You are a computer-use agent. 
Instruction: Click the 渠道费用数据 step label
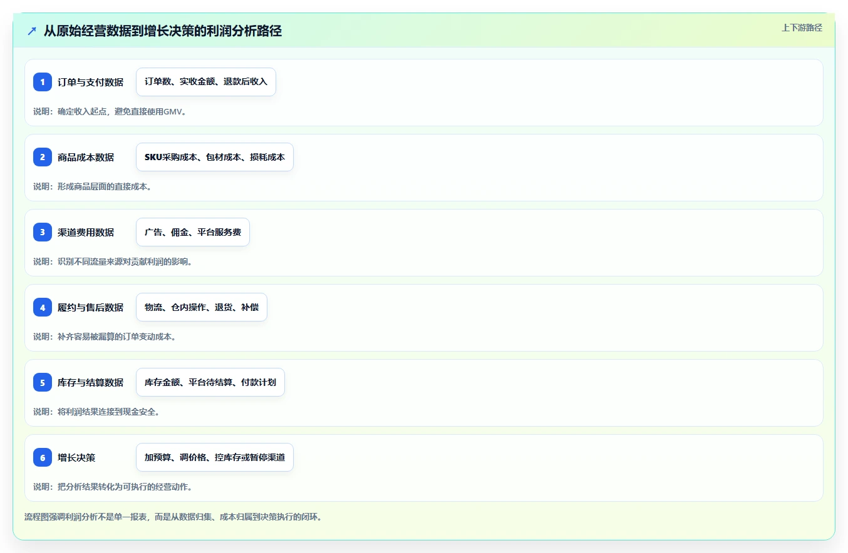(86, 232)
